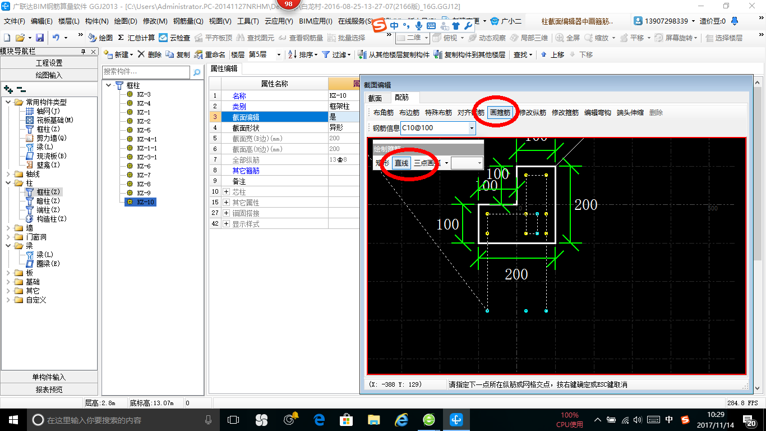766x431 pixels.
Task: Click the expand-all plus icon in the navigator
Action: click(8, 89)
